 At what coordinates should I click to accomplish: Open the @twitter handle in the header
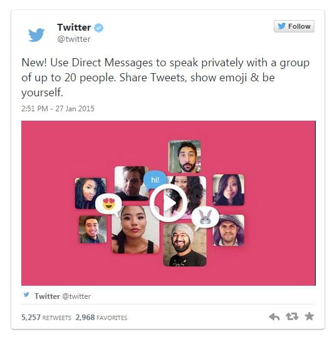74,39
